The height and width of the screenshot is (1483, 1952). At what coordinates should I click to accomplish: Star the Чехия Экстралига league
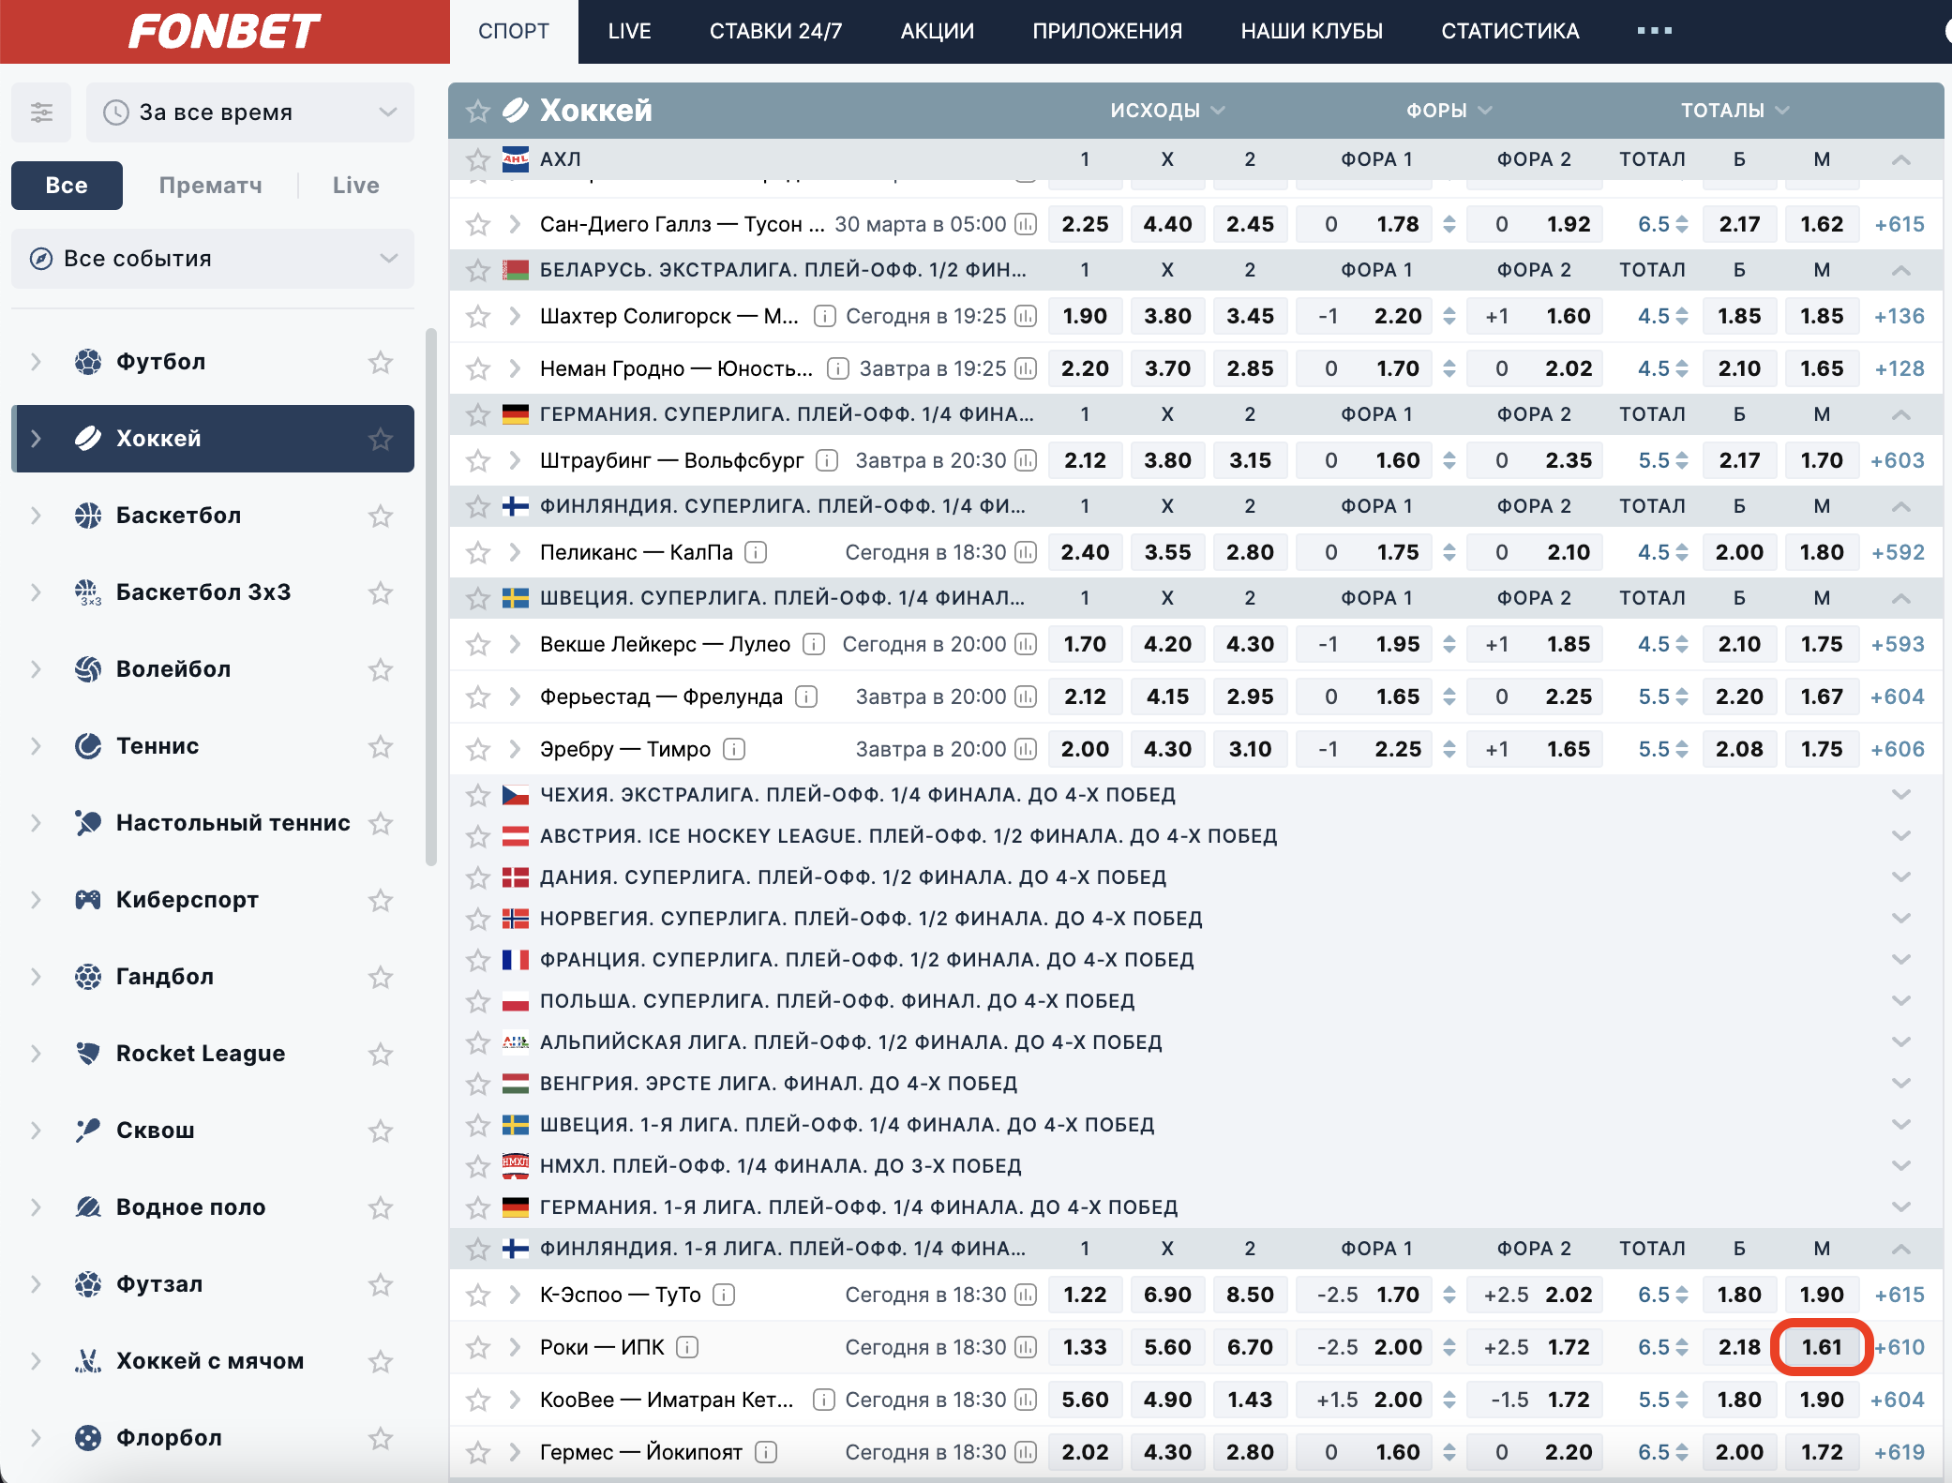(478, 795)
